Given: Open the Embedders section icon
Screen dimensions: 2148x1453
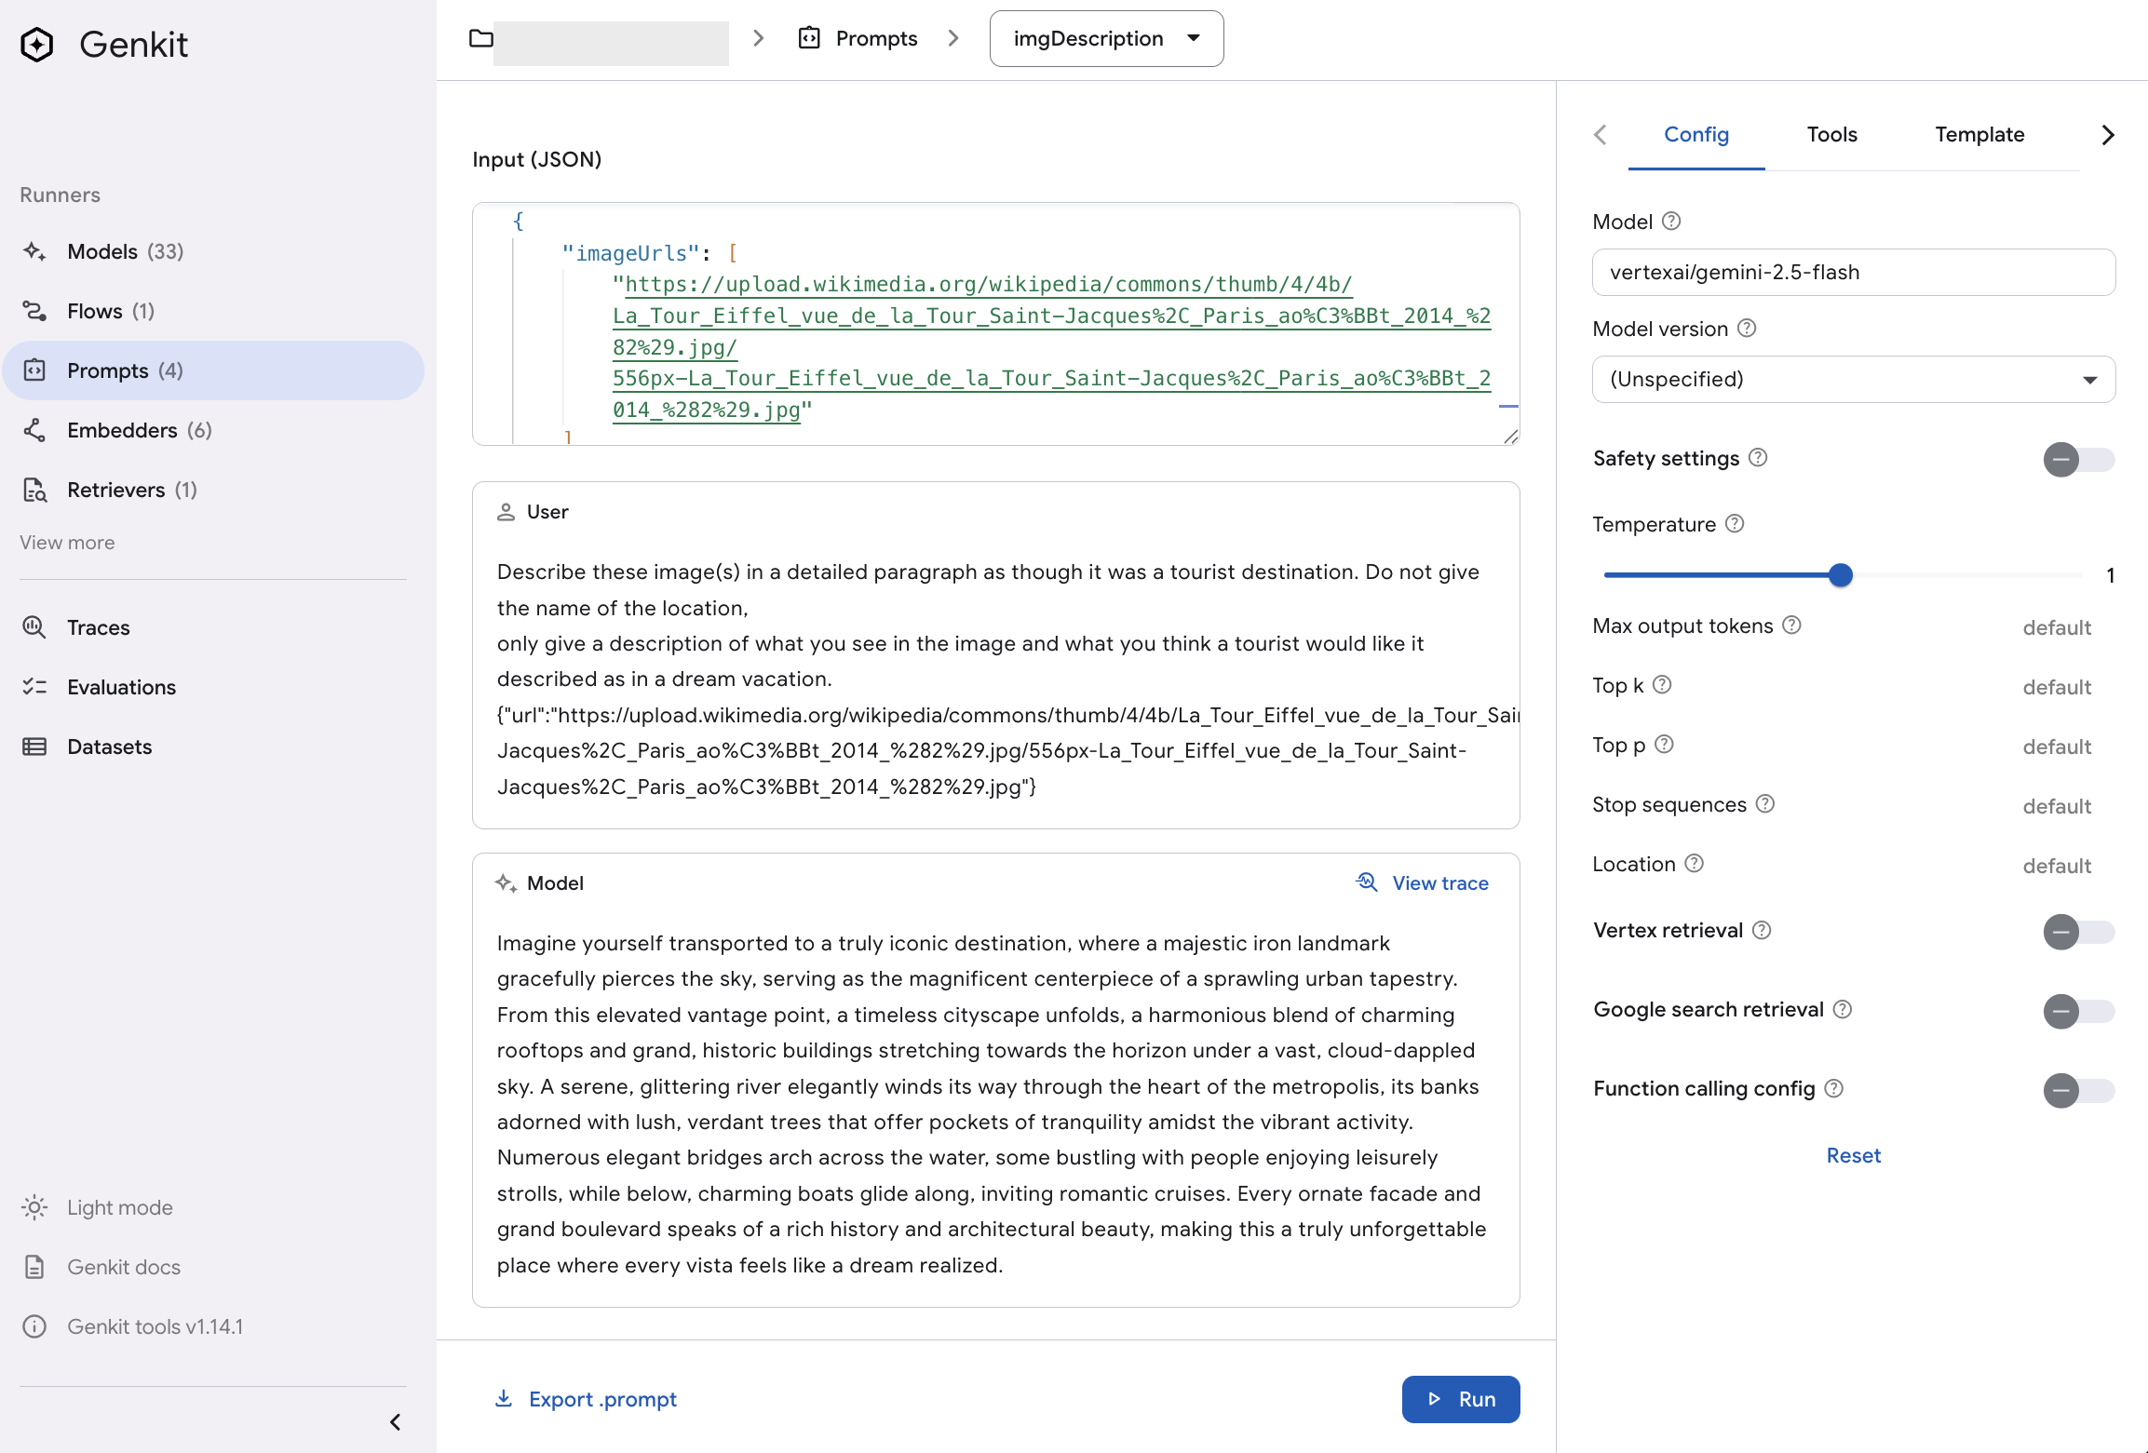Looking at the screenshot, I should pos(34,430).
